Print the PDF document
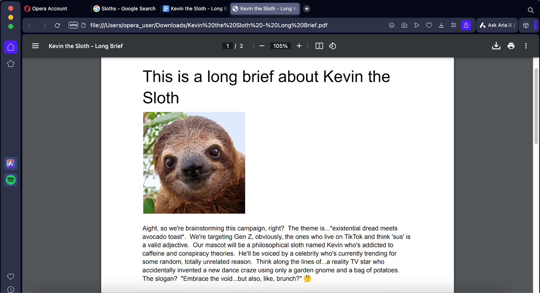Screen dimensions: 540x293 click(x=511, y=46)
